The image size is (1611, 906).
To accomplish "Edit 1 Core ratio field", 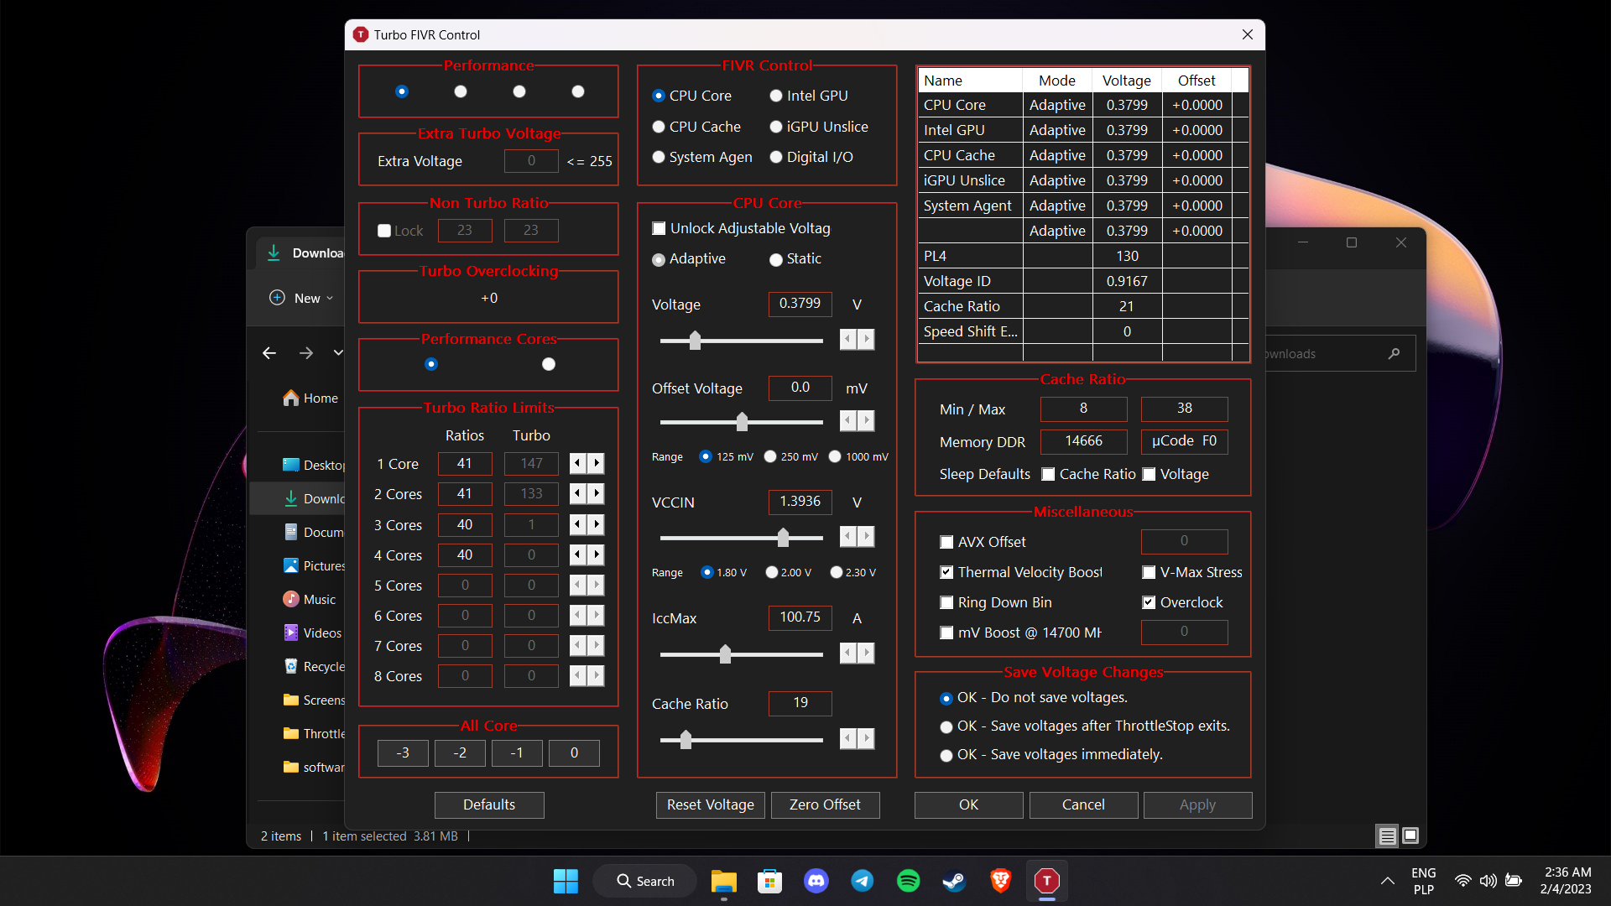I will 465,463.
